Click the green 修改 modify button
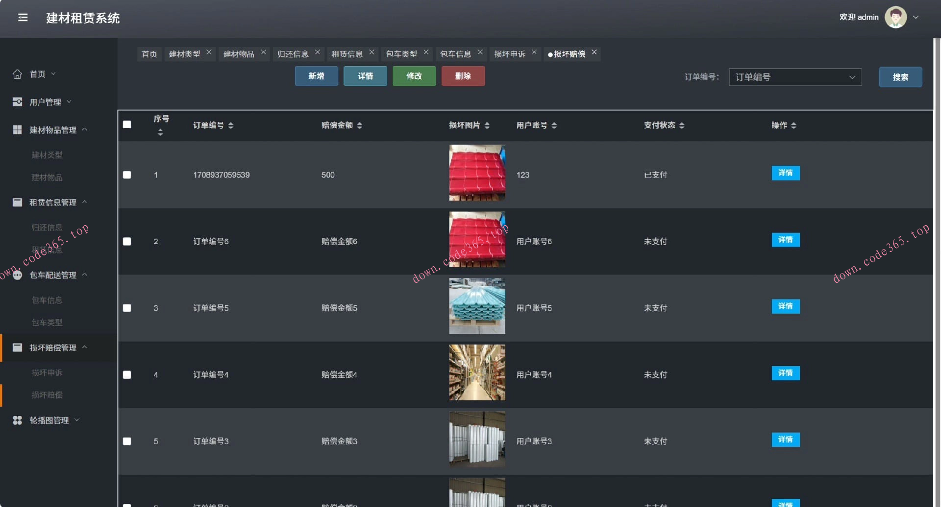The height and width of the screenshot is (507, 941). tap(414, 76)
